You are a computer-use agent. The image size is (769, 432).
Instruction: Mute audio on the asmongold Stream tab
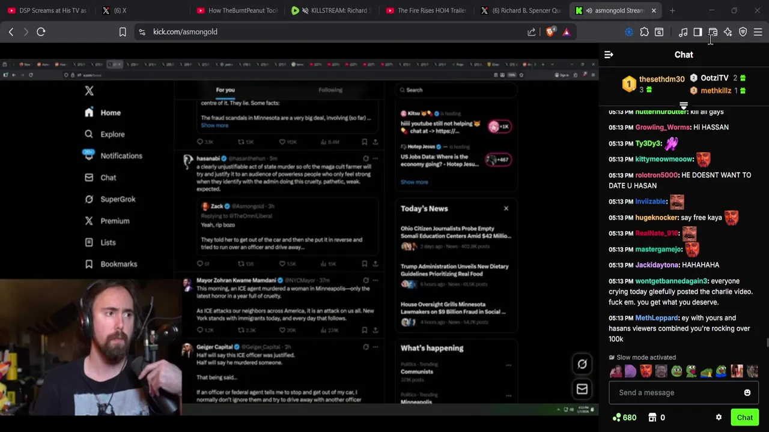coord(589,10)
